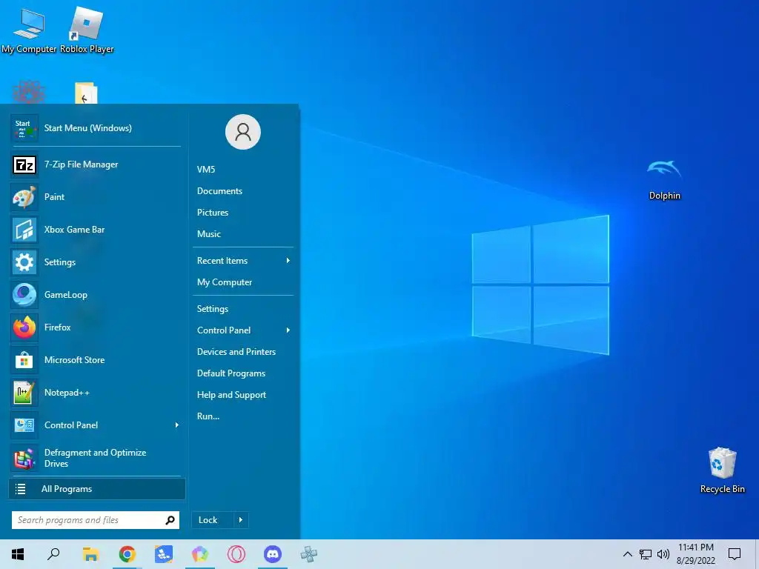Screen dimensions: 759x569
Task: Select the Dolphin desktop shortcut
Action: 664,179
